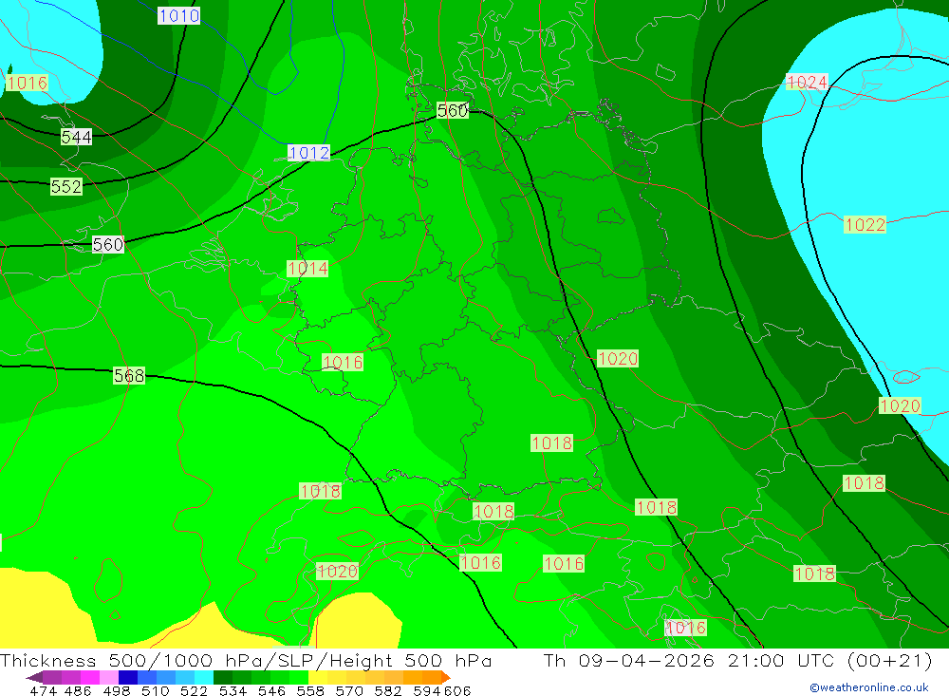
Task: Click the 'Thickness 500/1000 hPa/SLP/Height 500 hPa' title
Action: 246,661
